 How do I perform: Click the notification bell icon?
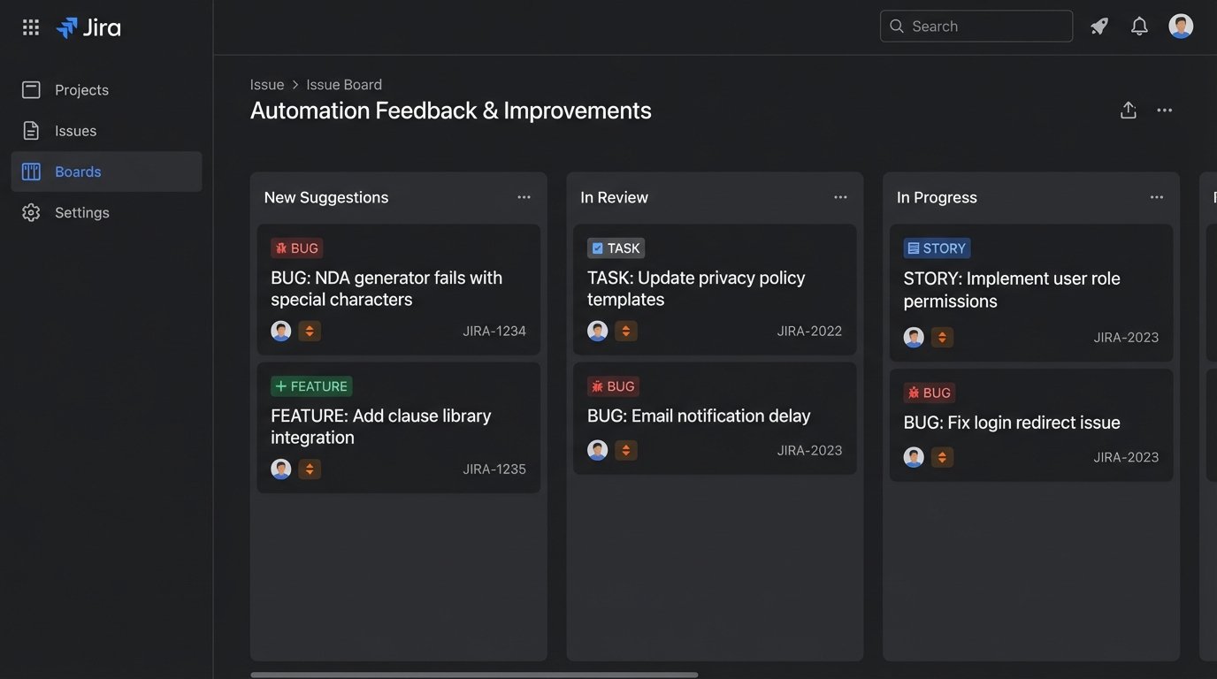click(1139, 26)
